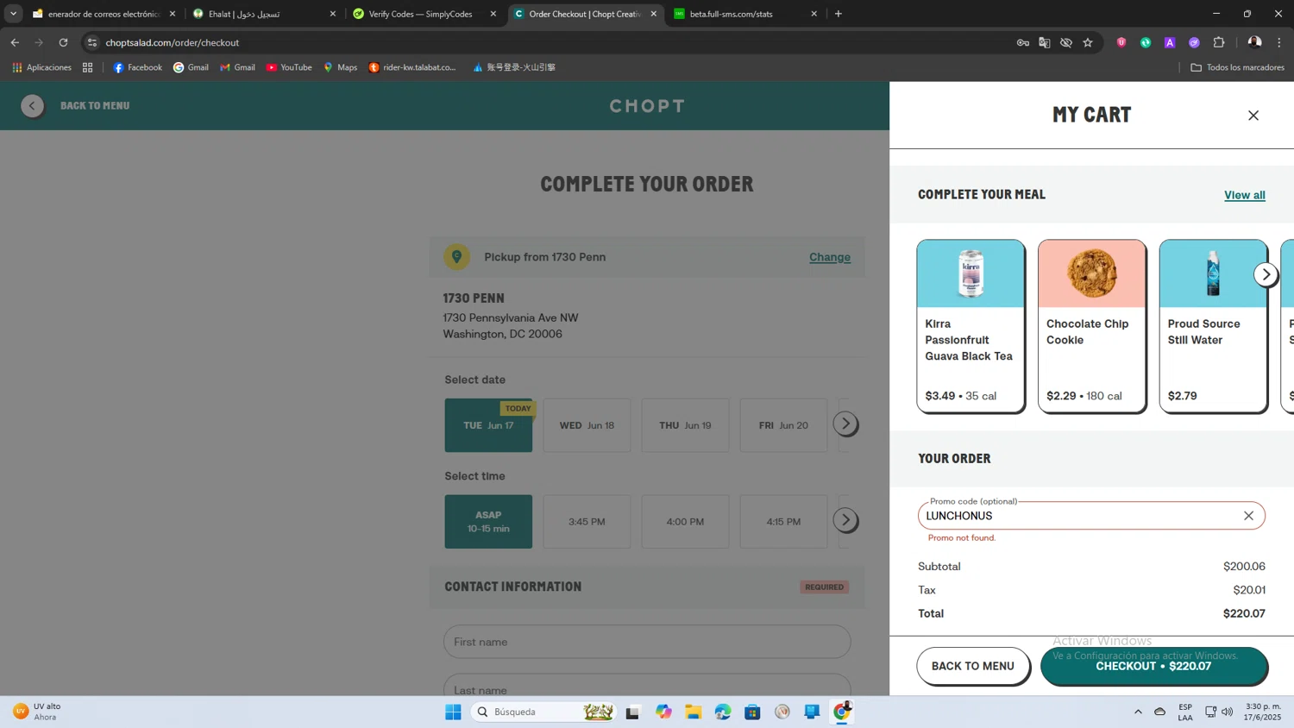View site information icon in address bar

click(x=92, y=42)
